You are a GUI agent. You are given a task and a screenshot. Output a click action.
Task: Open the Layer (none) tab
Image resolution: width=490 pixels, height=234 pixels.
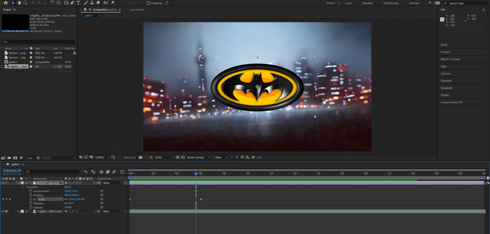coord(137,10)
